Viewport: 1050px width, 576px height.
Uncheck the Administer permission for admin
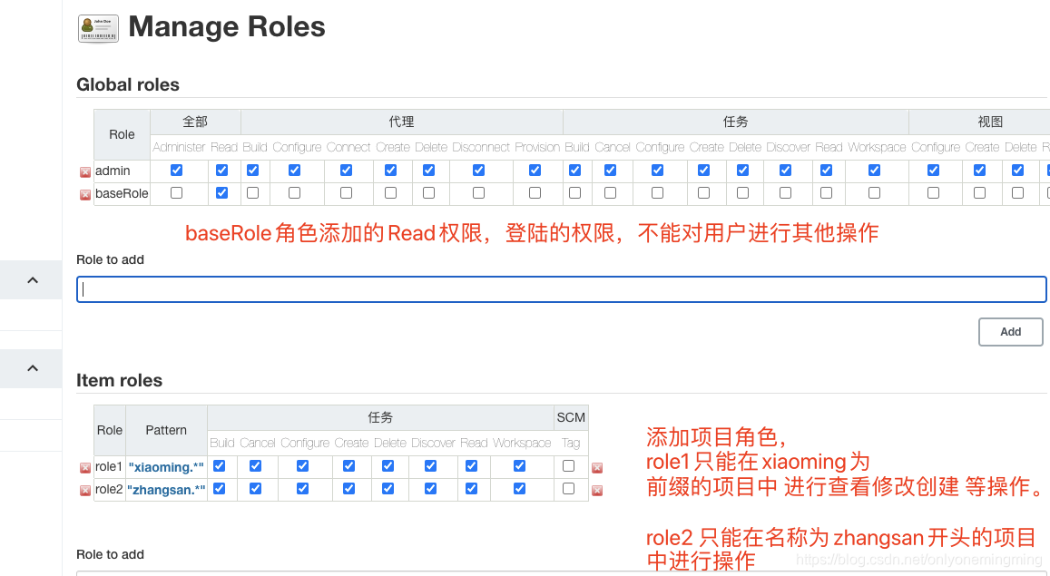coord(178,170)
